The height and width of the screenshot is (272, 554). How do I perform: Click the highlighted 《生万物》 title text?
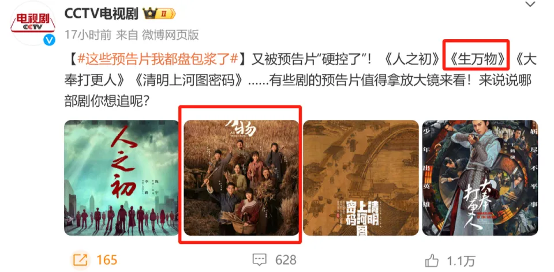coord(476,59)
